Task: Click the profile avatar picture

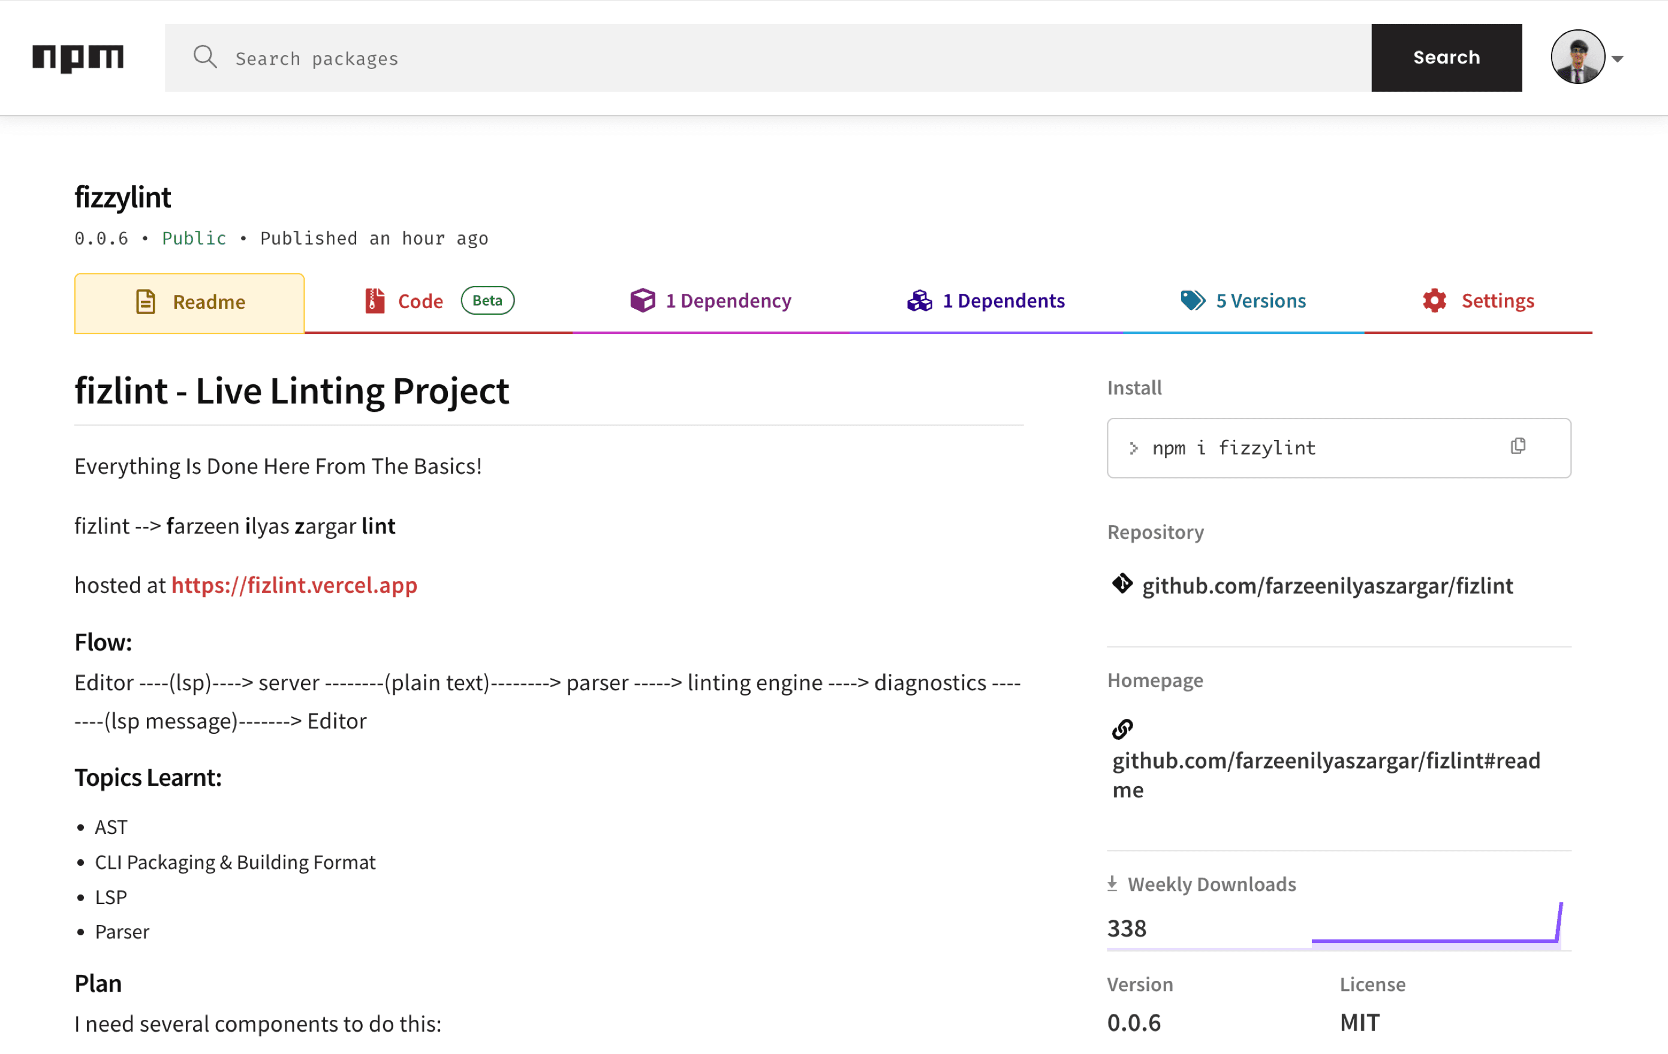Action: pos(1577,58)
